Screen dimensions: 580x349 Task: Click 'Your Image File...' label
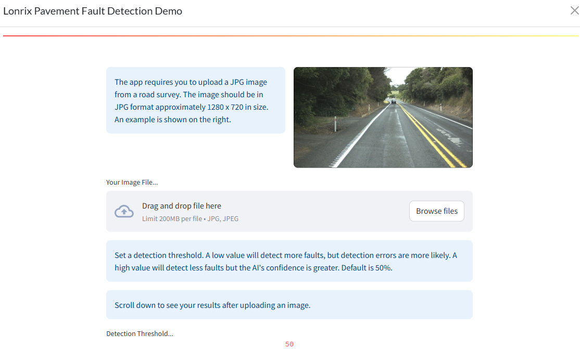point(132,182)
